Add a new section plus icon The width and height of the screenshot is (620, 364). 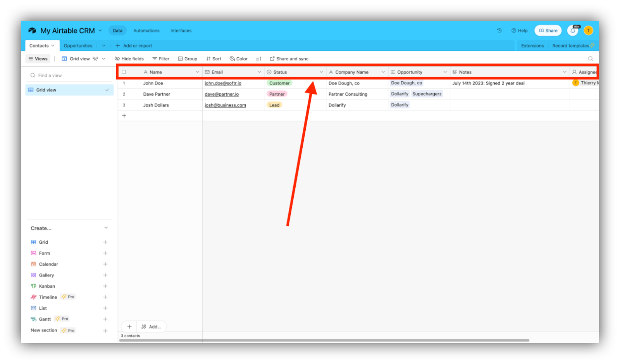(105, 331)
